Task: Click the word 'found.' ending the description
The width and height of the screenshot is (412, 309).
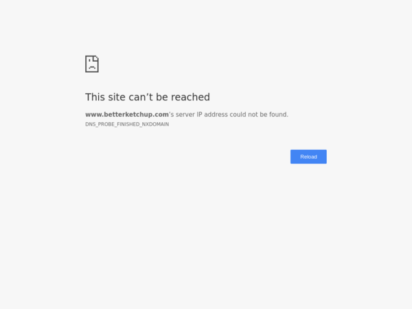Action: click(279, 115)
